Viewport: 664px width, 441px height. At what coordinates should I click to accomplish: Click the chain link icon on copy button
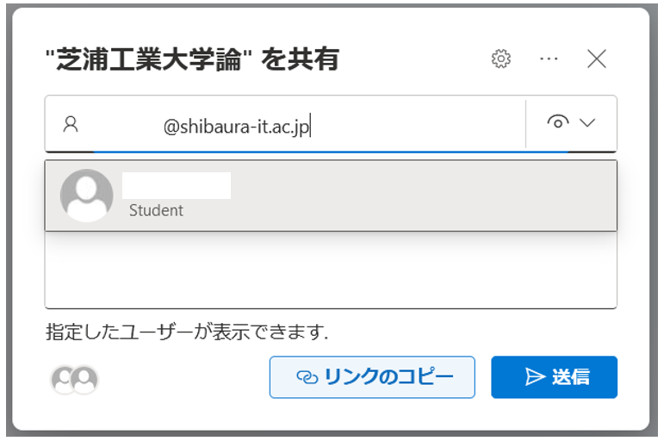[x=307, y=377]
